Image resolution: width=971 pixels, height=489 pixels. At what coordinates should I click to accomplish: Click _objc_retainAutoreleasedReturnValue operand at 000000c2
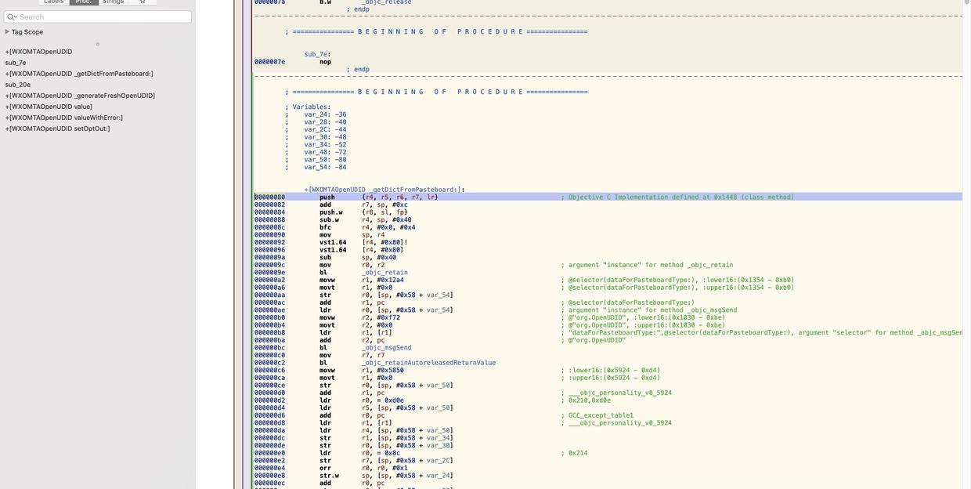click(429, 363)
